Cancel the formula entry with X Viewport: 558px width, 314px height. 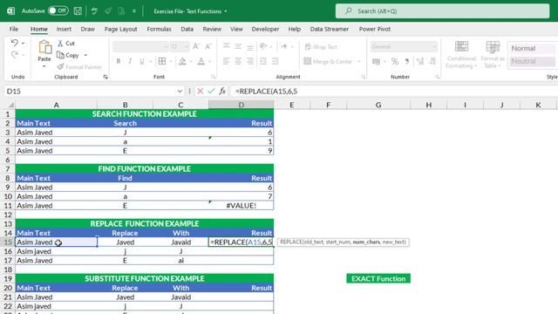[201, 91]
